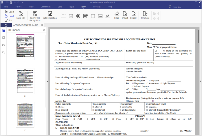Open the Data Extraction tool
This screenshot has height=136, width=202.
point(50,15)
